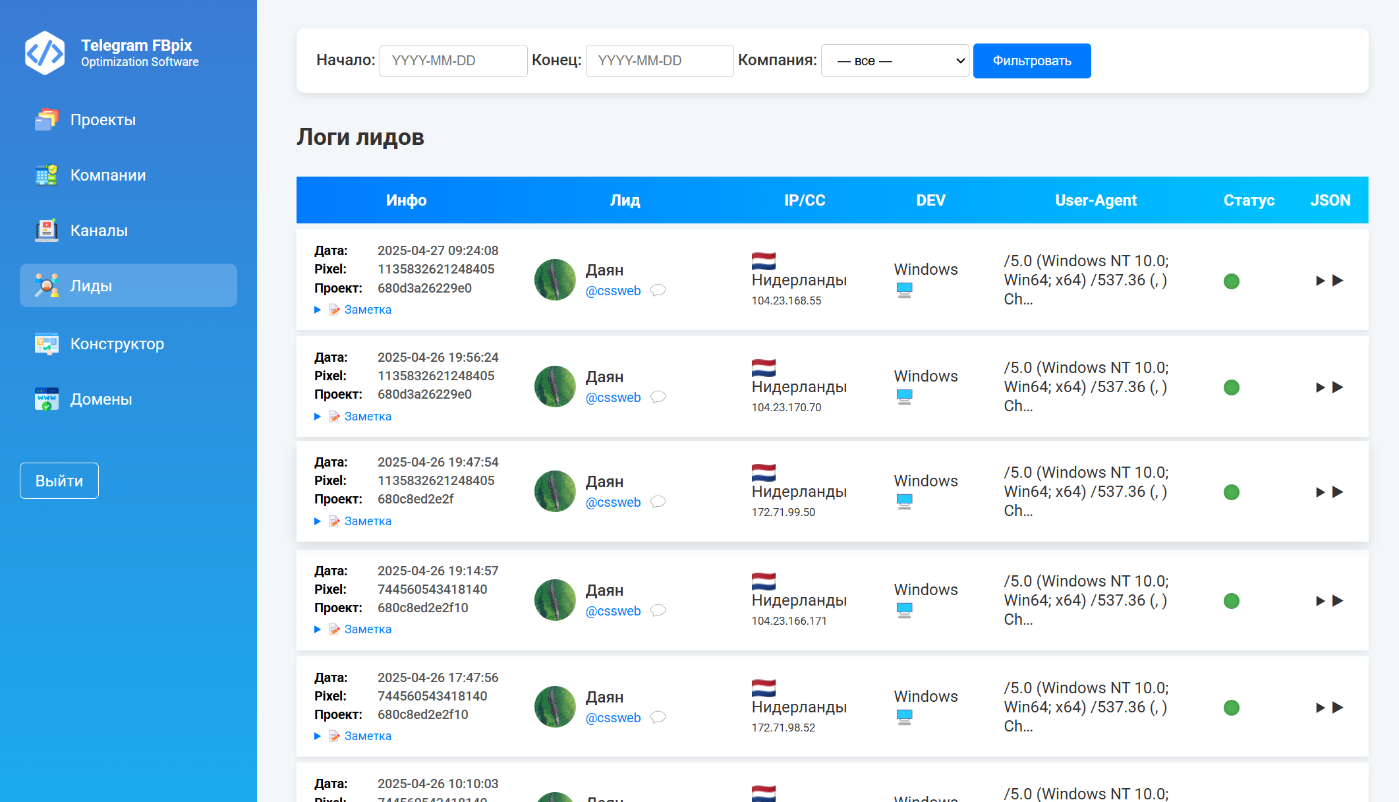Viewport: 1399px width, 802px height.
Task: Click the desktop monitor icon in the 09:24:08 row
Action: click(905, 290)
